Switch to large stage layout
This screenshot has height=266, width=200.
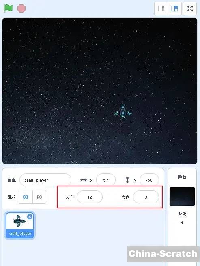tap(174, 9)
